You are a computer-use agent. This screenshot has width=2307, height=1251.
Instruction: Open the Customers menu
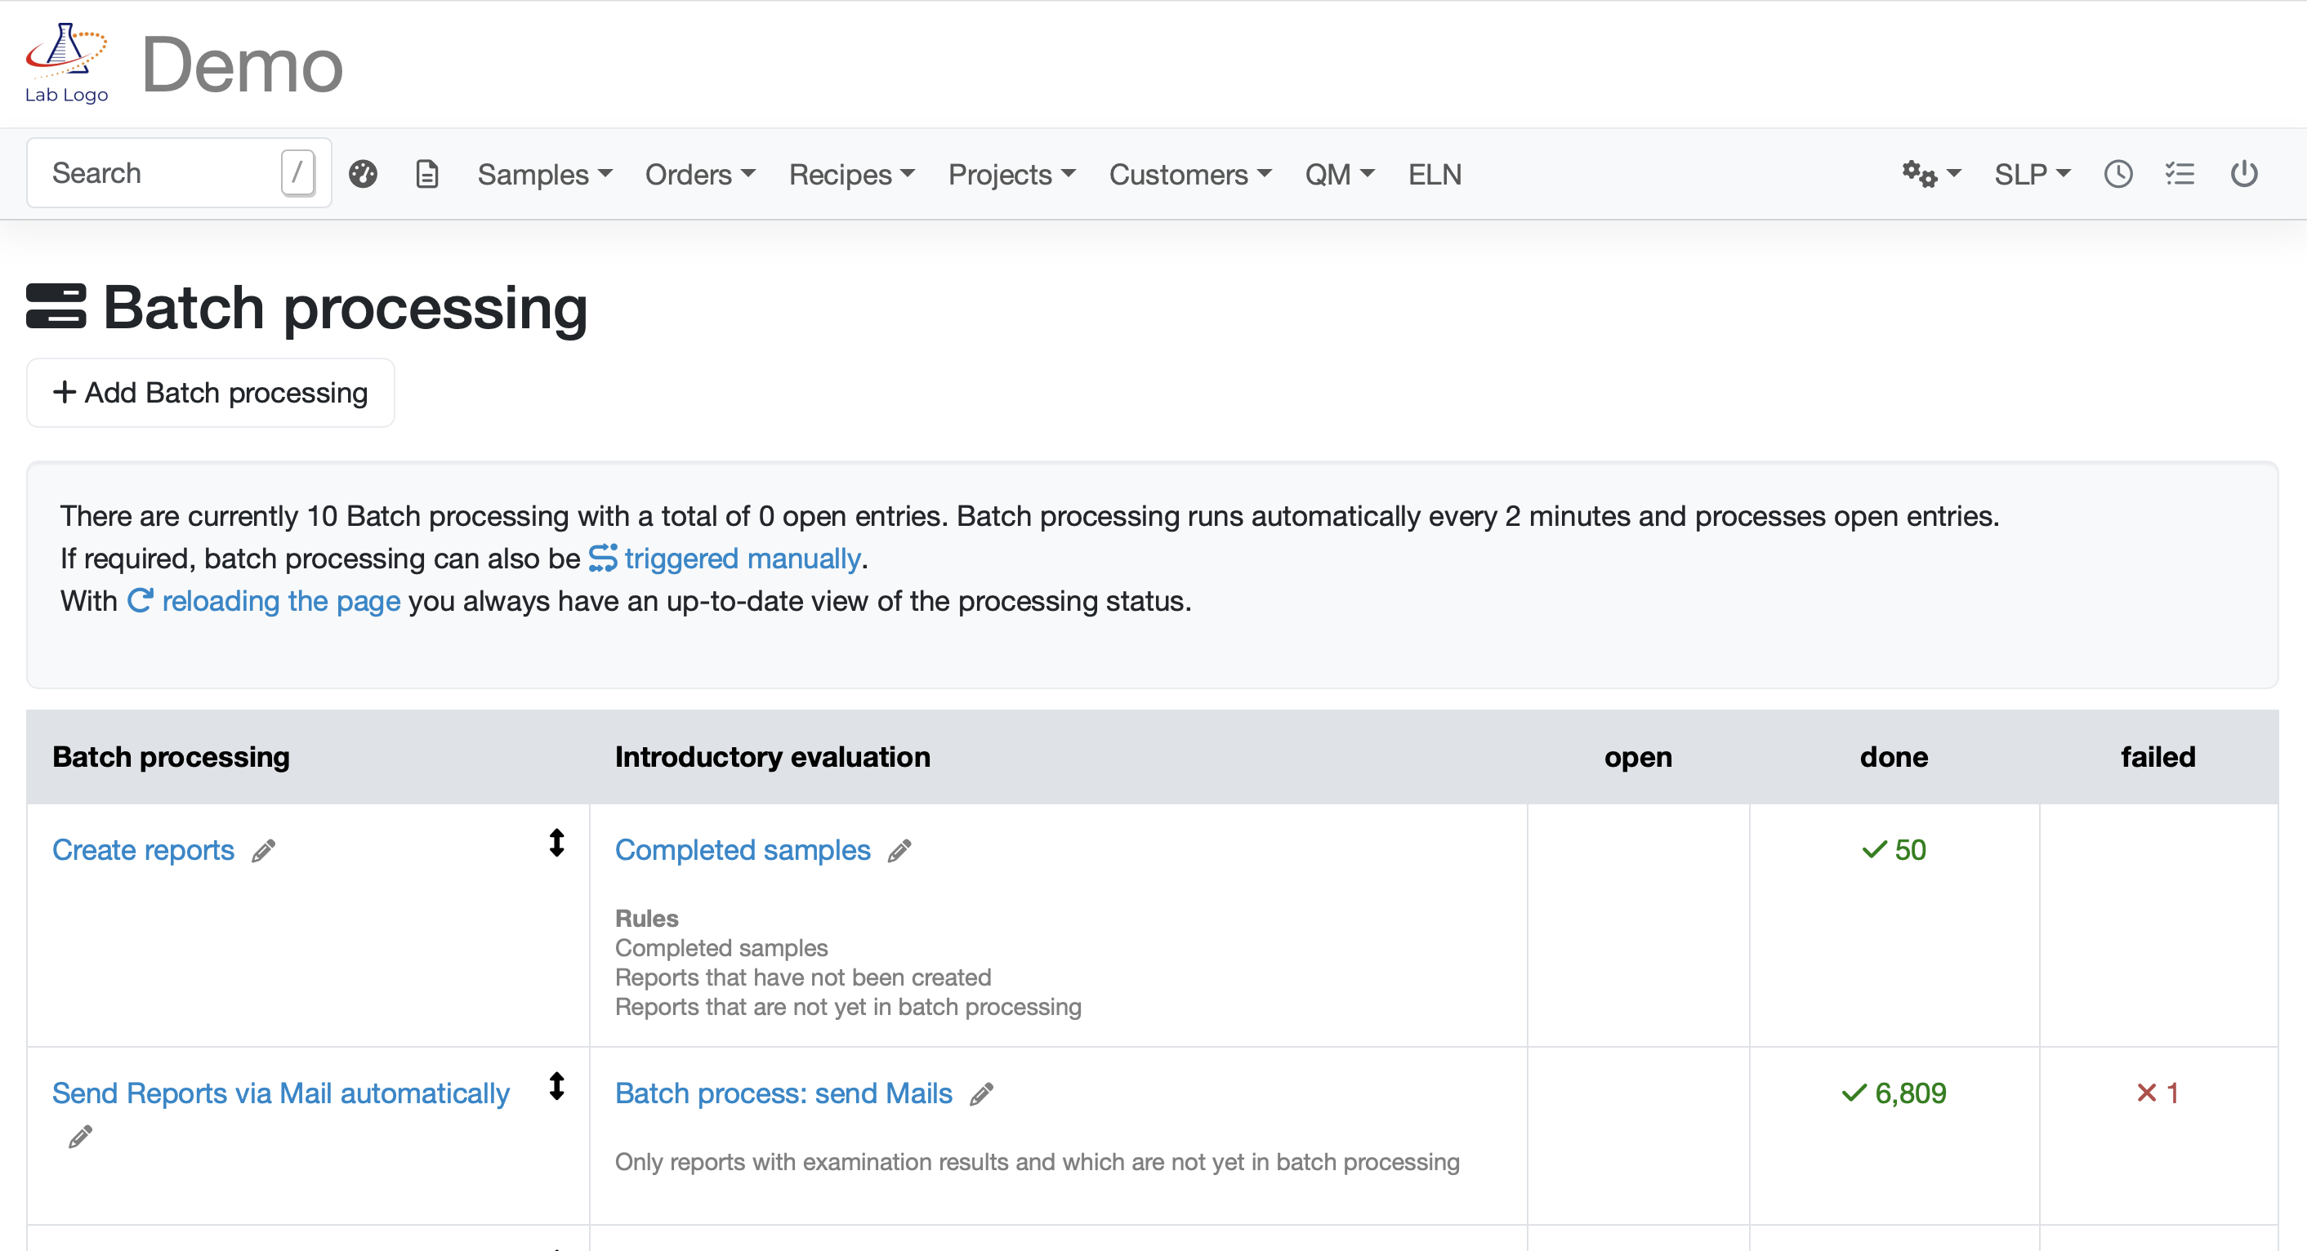click(1189, 174)
